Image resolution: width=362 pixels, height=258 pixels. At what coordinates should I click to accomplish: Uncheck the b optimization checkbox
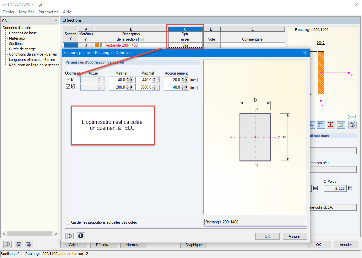pos(68,80)
